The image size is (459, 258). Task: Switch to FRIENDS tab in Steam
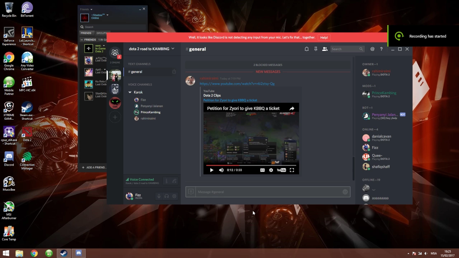coord(86,33)
